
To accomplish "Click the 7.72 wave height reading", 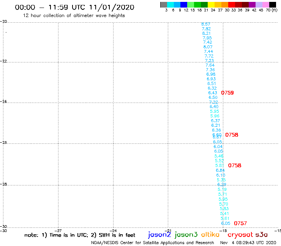I will click(209, 56).
